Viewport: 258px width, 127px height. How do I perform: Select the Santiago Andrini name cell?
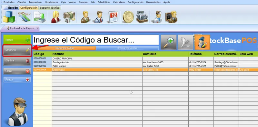(x=97, y=62)
